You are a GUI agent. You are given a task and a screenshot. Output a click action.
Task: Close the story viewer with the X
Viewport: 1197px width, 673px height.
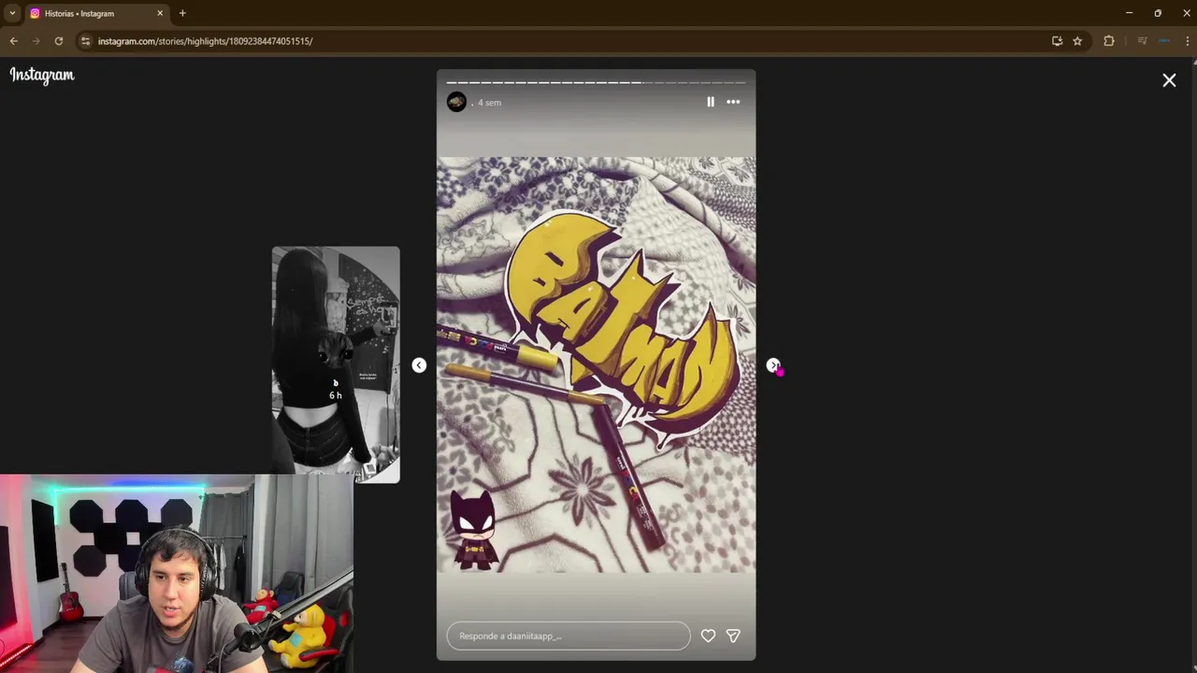pos(1169,80)
